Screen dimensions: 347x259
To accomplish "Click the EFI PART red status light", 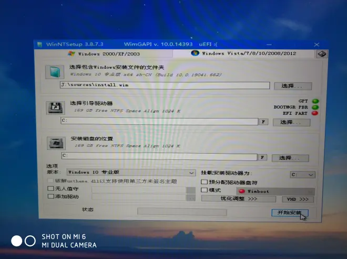I will (315, 113).
